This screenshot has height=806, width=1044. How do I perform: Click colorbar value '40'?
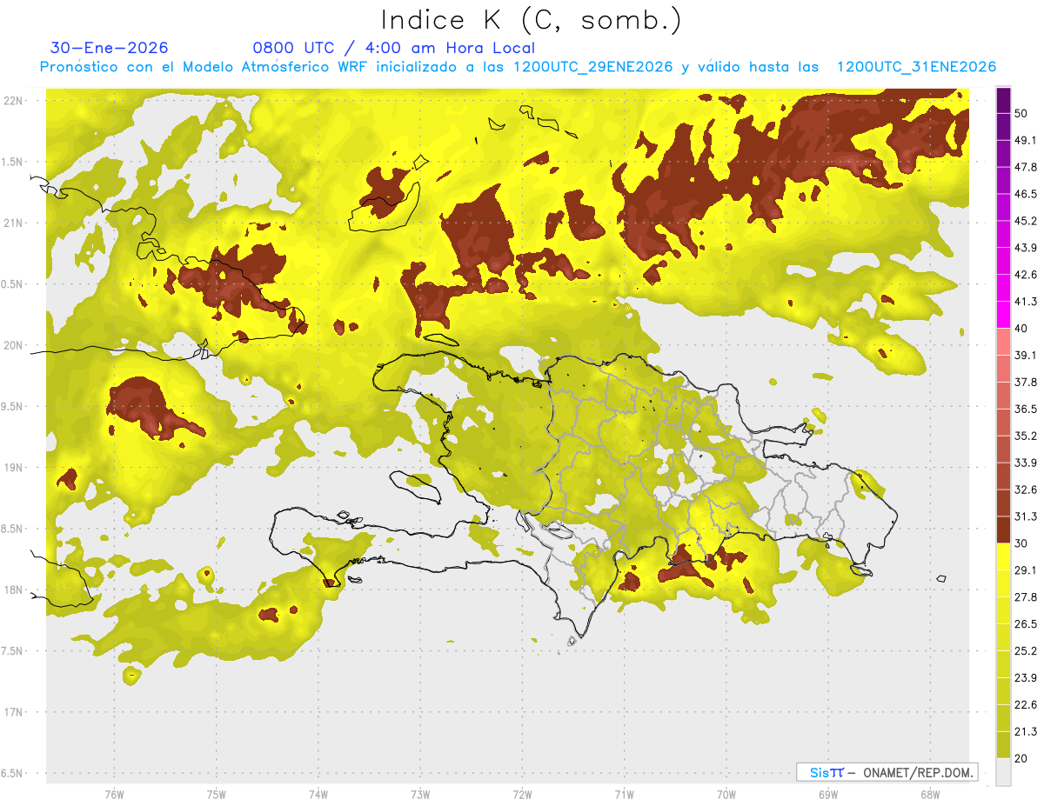(1021, 329)
